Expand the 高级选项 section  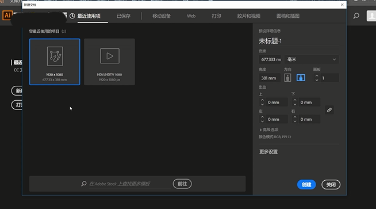[268, 130]
